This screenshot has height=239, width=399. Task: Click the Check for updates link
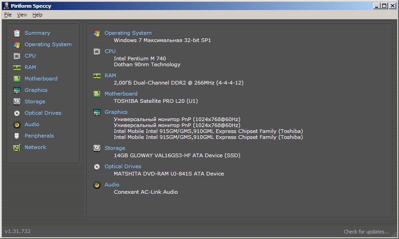point(367,232)
